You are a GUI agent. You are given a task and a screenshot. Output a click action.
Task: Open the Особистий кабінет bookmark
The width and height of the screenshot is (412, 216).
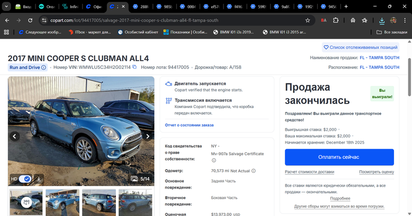click(138, 32)
